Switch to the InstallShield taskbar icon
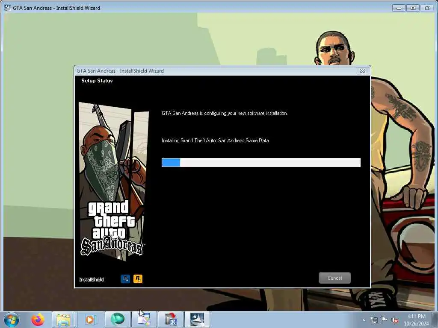 pos(197,319)
